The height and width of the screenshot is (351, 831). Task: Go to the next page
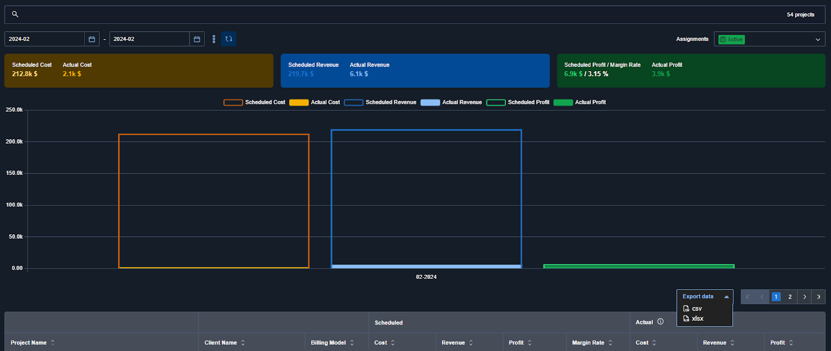tap(805, 297)
